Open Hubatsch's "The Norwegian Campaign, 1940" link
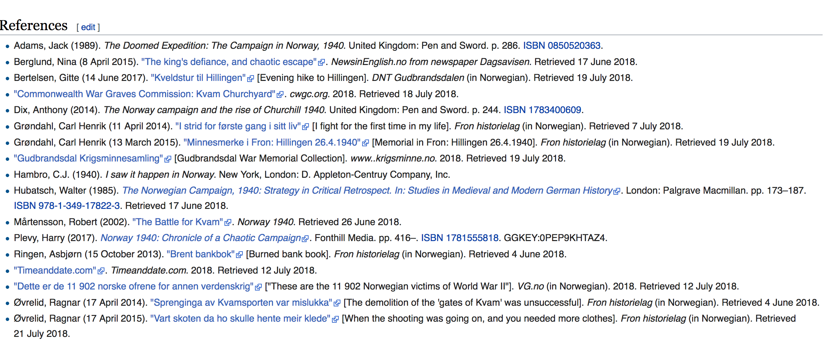Image resolution: width=826 pixels, height=344 pixels. pyautogui.click(x=367, y=191)
